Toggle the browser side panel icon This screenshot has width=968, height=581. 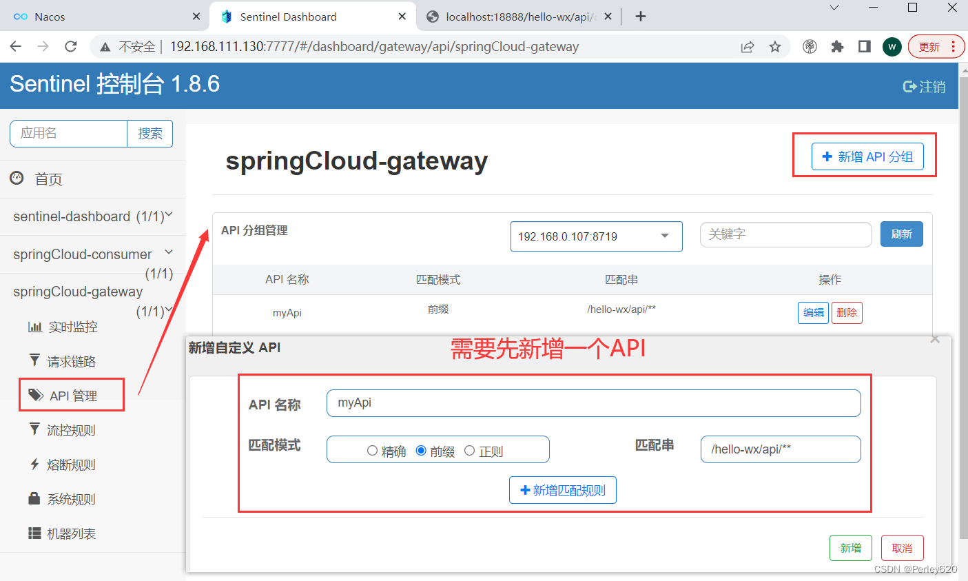(865, 47)
